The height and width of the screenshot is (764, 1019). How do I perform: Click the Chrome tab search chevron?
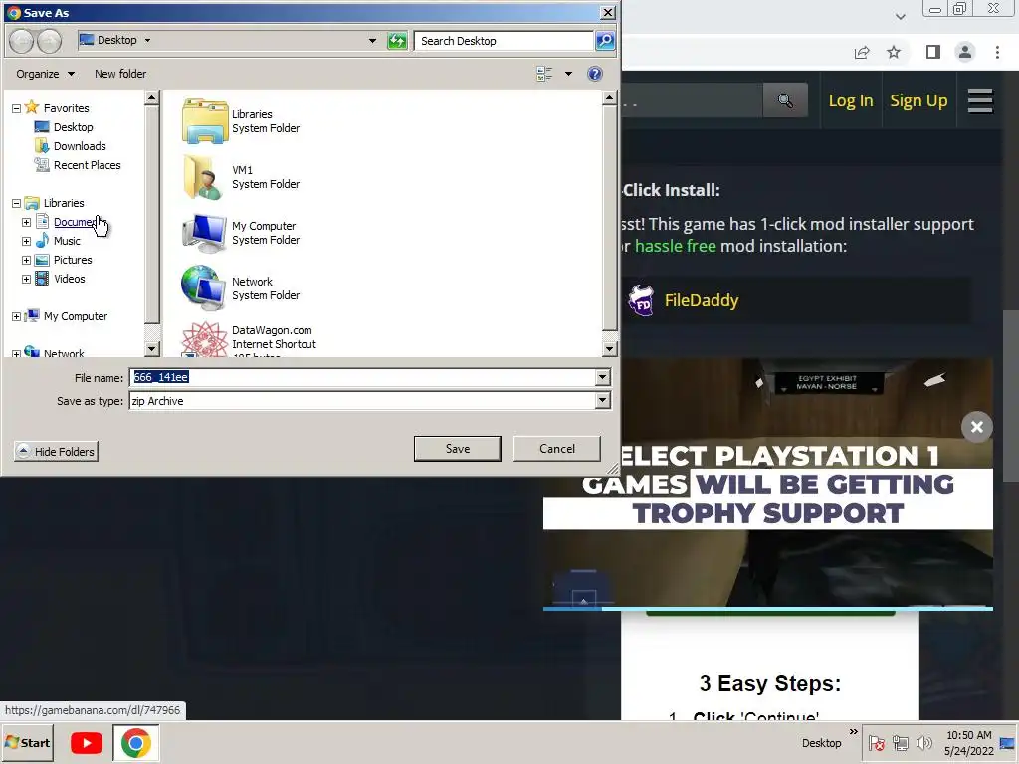point(900,16)
